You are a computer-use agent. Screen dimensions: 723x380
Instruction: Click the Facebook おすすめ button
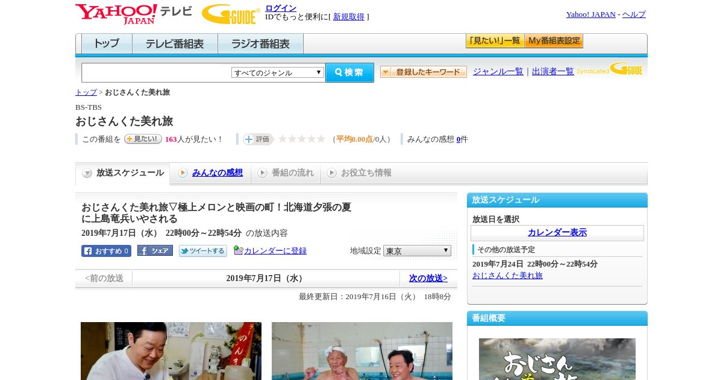point(106,251)
